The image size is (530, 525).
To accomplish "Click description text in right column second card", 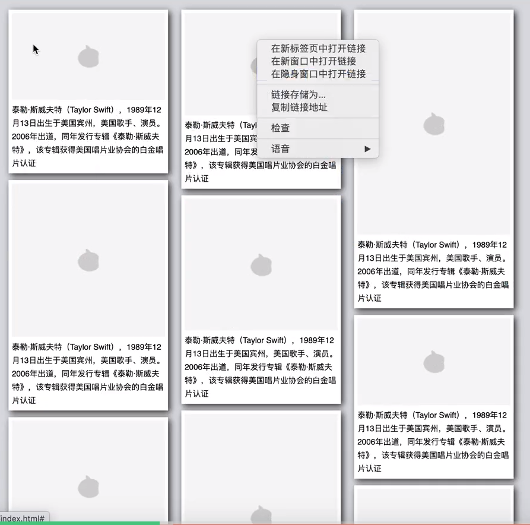I will pos(433,441).
